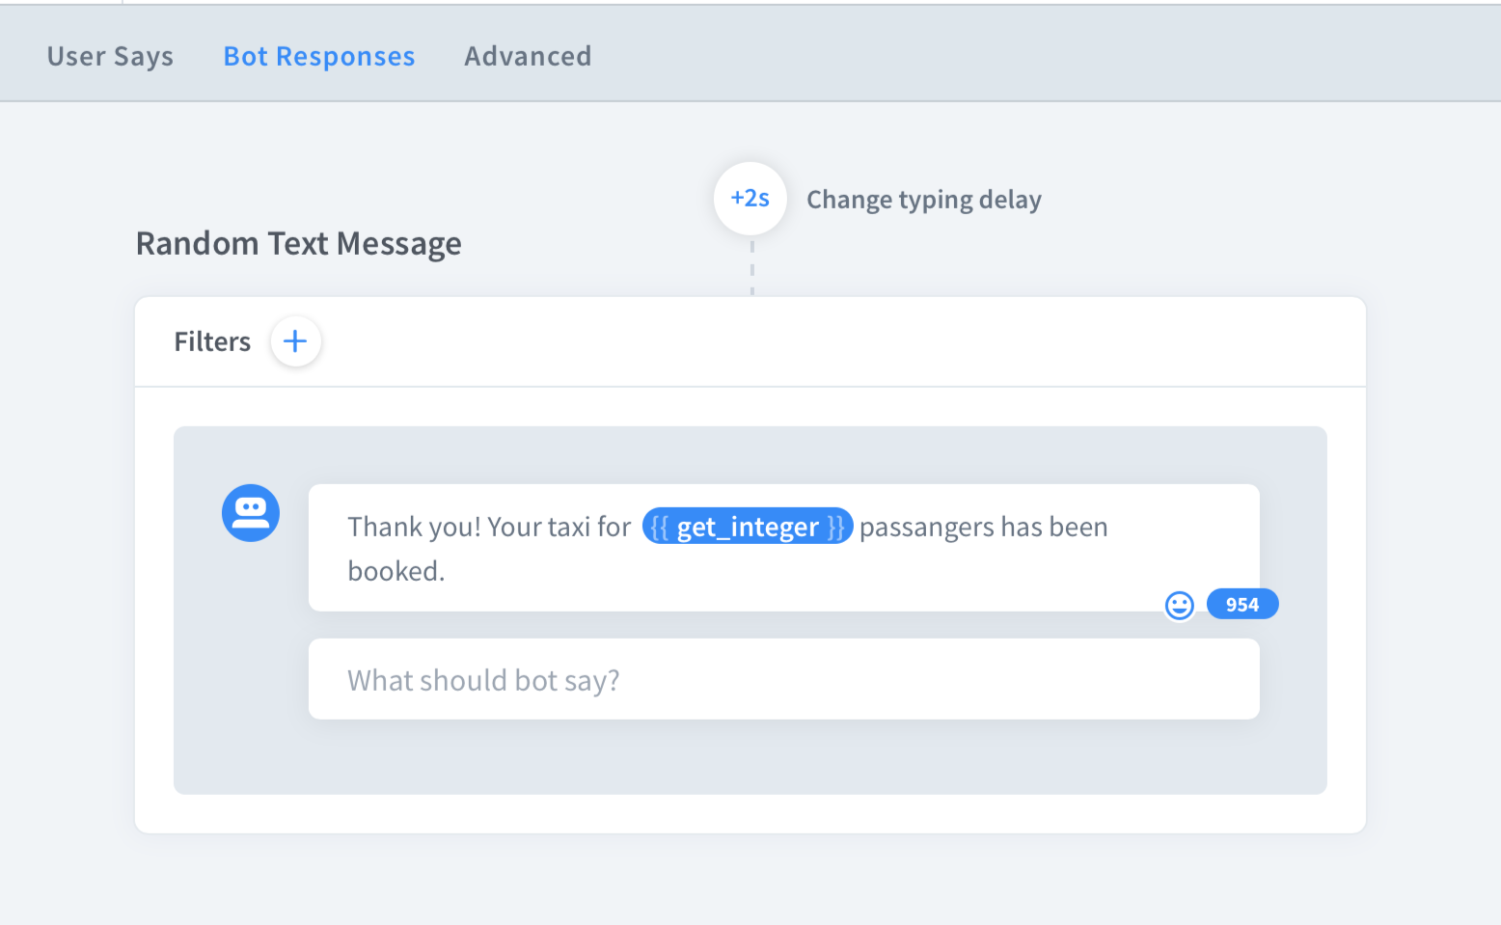Click the +2s typing delay circle
The width and height of the screenshot is (1501, 925).
click(x=750, y=199)
